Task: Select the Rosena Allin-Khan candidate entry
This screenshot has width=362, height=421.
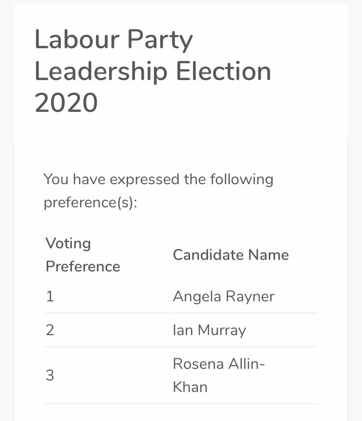Action: point(218,375)
